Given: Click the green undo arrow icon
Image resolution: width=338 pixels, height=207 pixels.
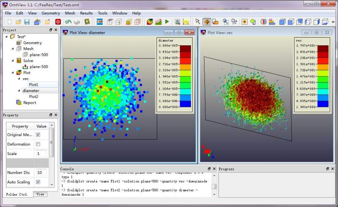Looking at the screenshot, I should (x=68, y=22).
